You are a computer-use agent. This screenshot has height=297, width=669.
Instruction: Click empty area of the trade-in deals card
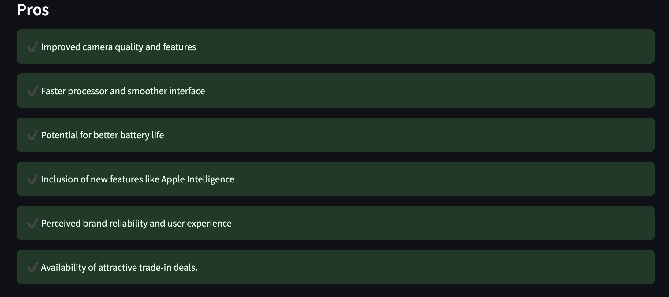[x=428, y=267]
